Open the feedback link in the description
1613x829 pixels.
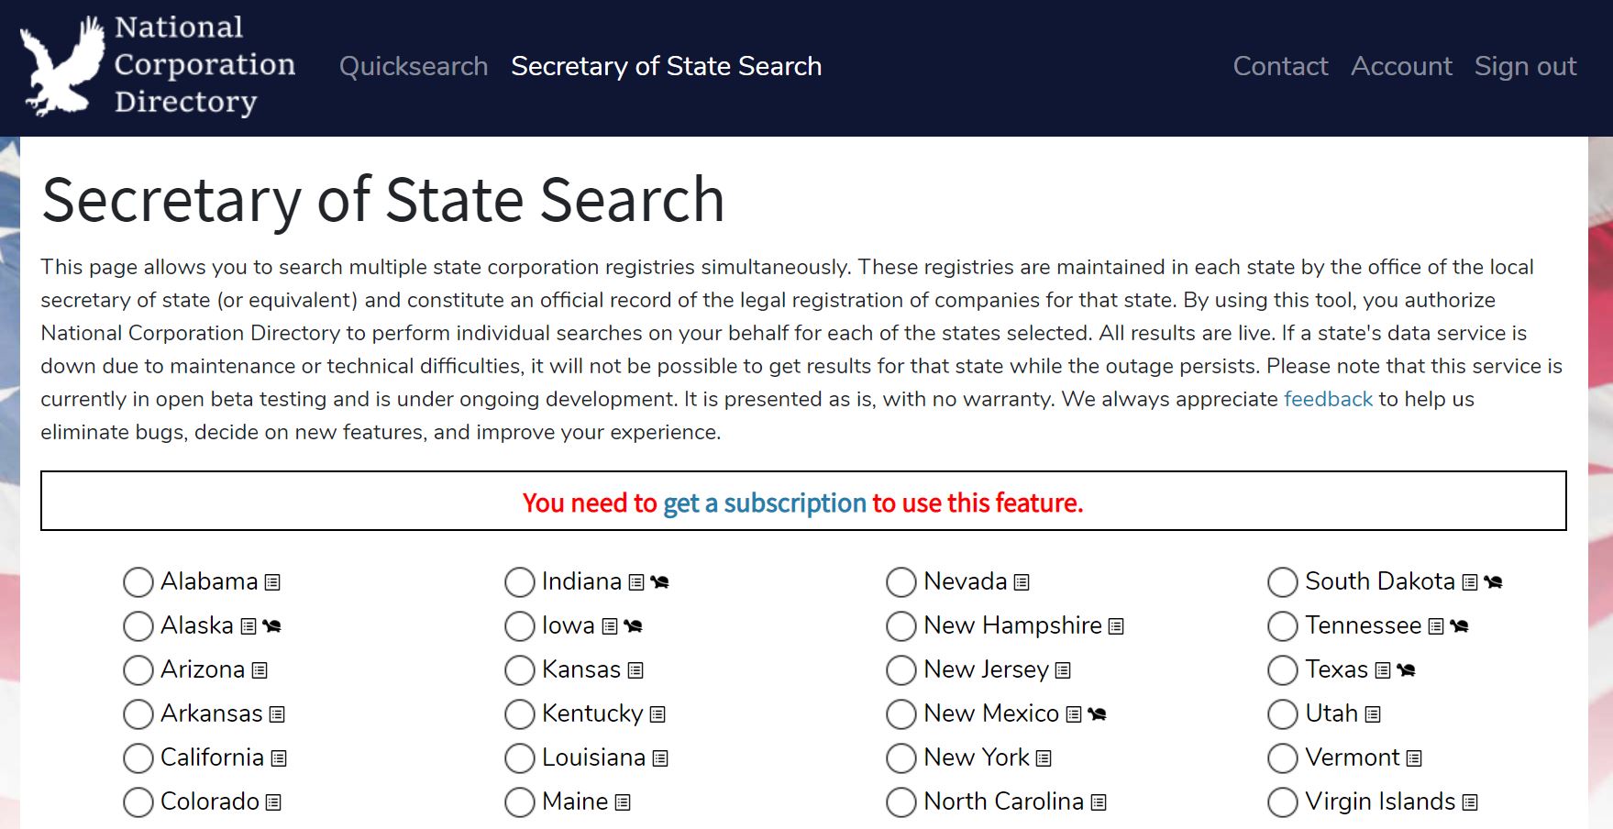coord(1328,399)
